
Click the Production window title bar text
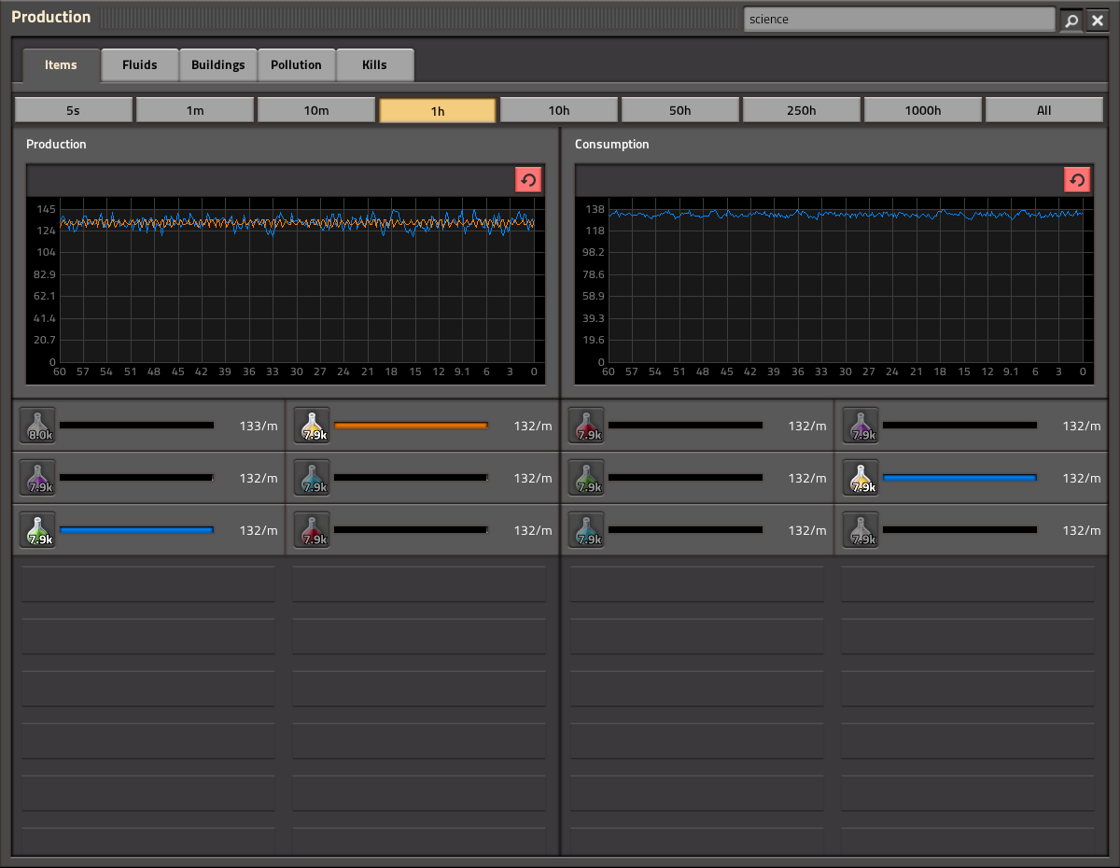(51, 17)
